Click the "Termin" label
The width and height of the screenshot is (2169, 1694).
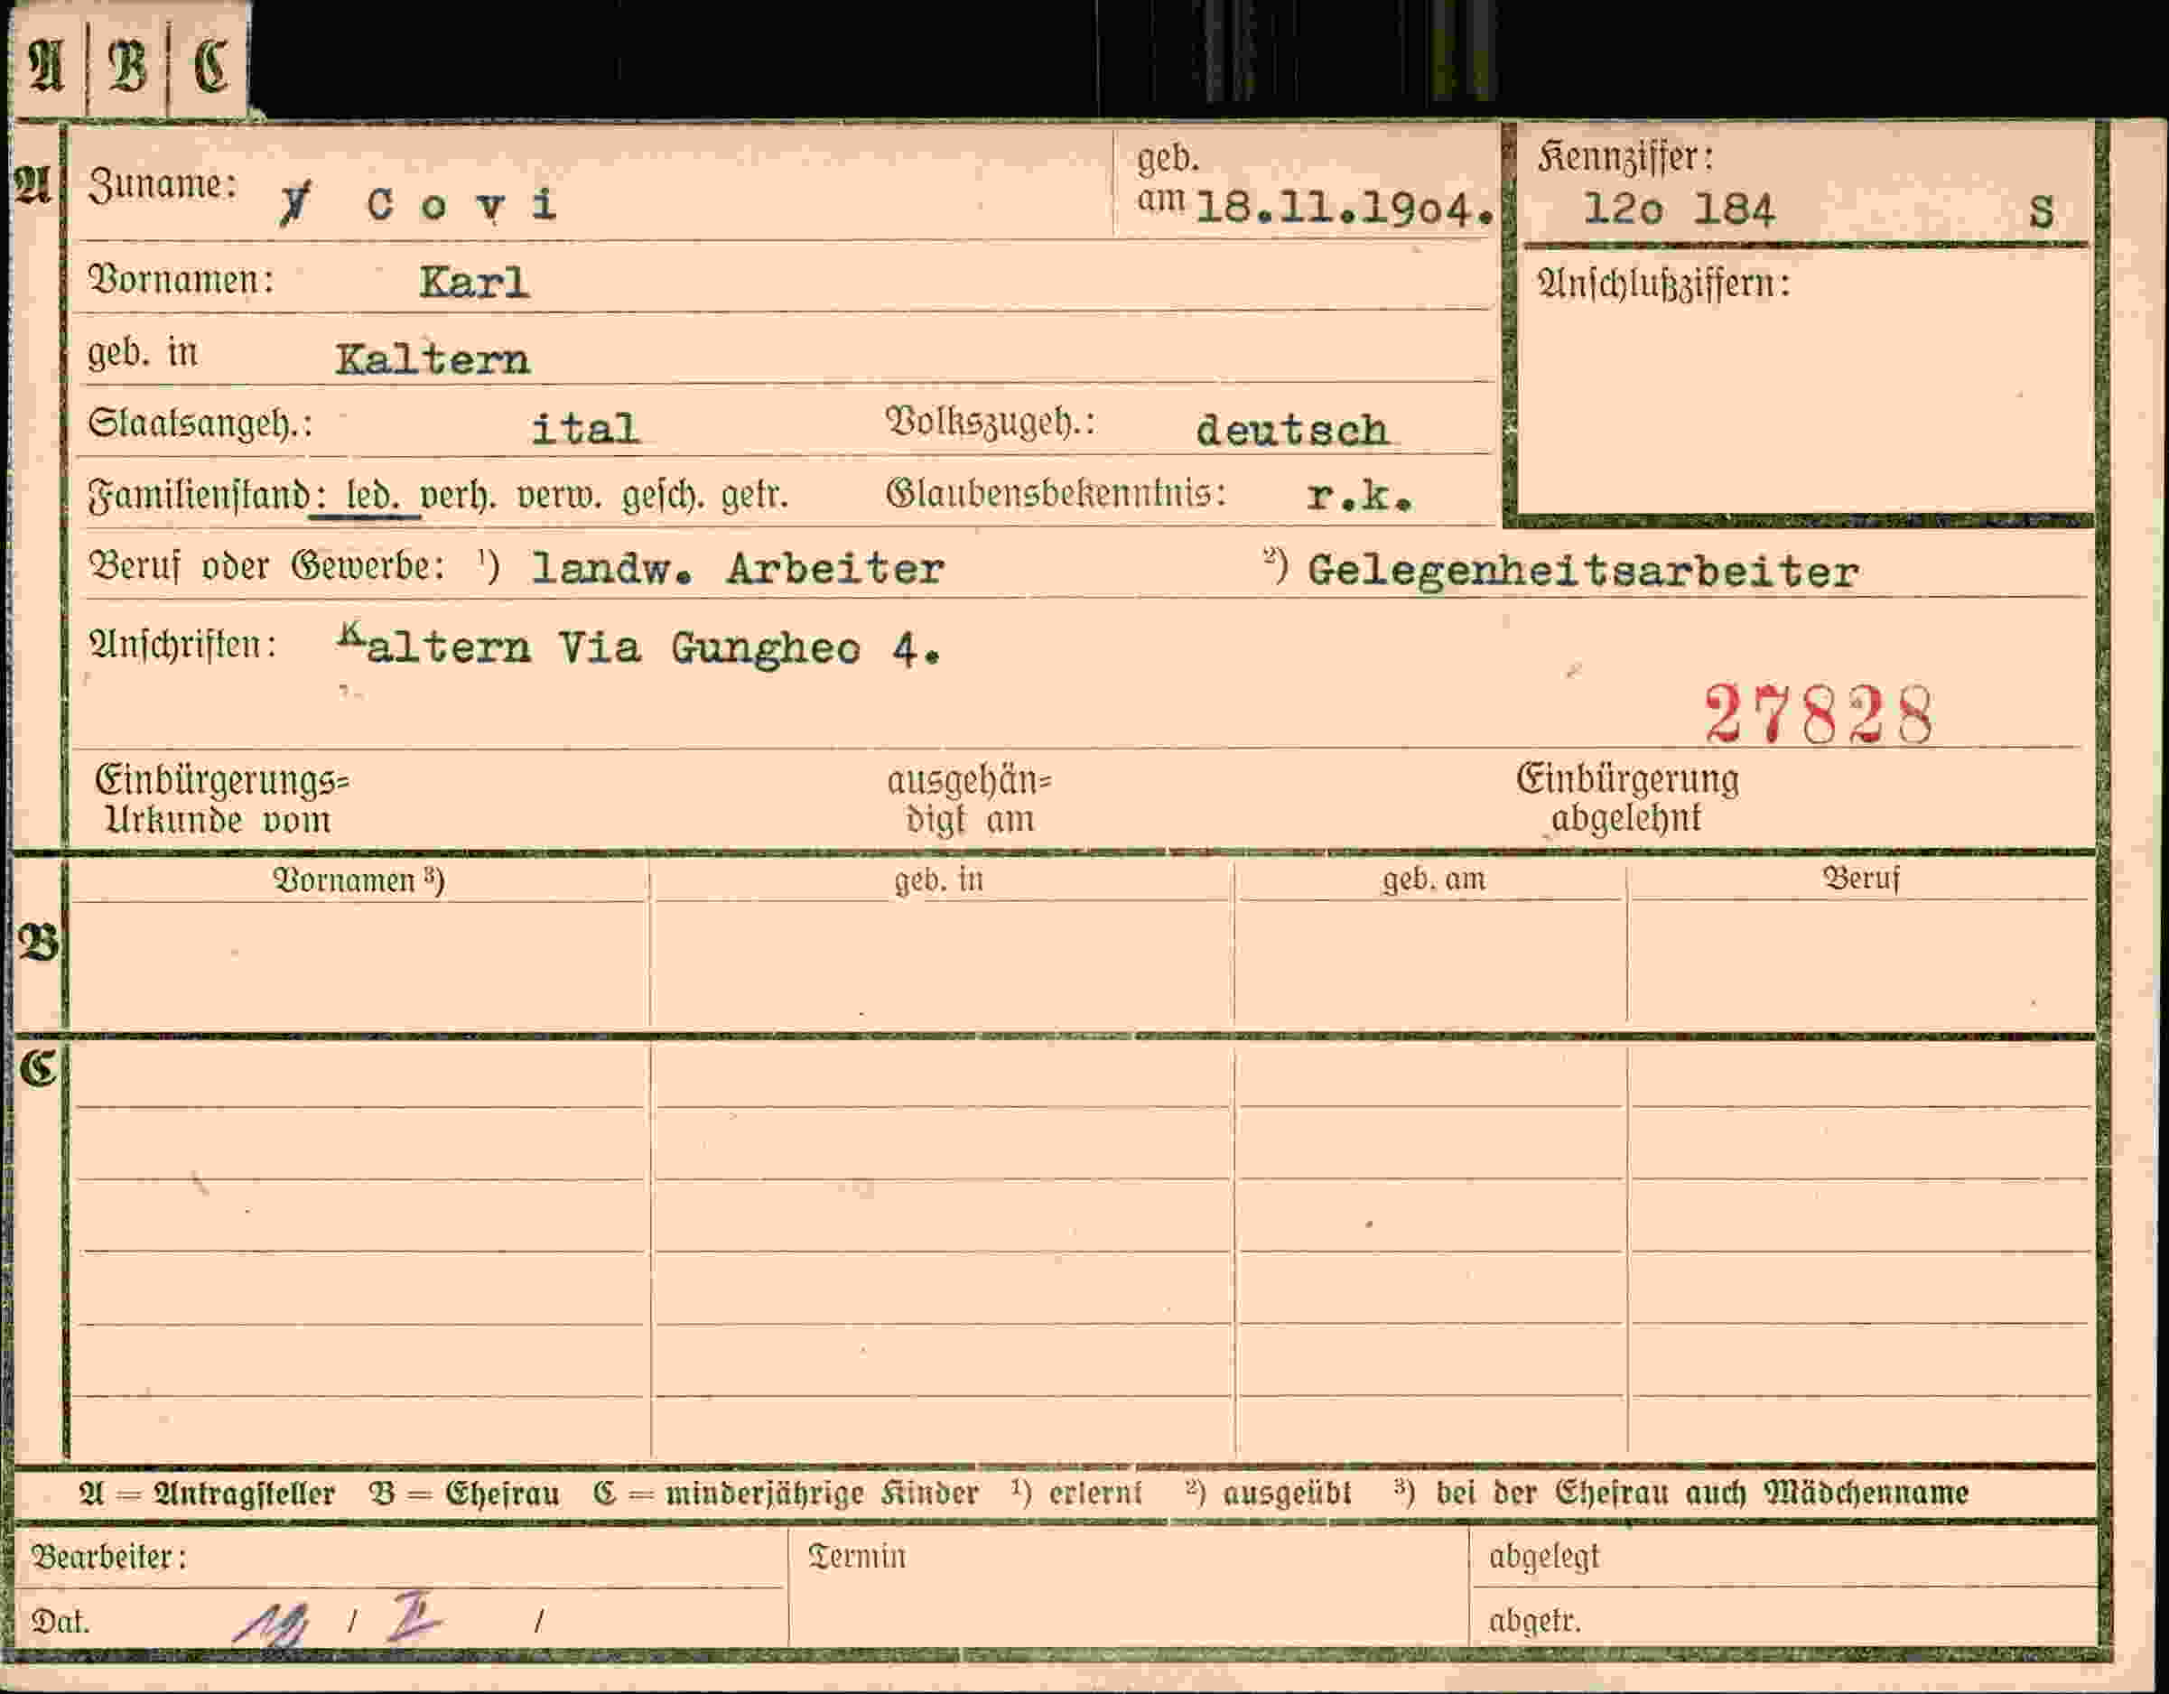(857, 1556)
